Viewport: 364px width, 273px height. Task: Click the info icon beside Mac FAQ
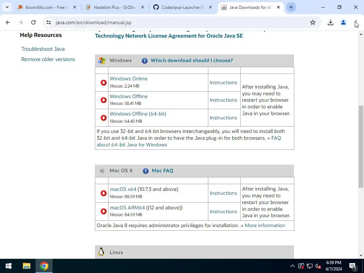tap(145, 171)
